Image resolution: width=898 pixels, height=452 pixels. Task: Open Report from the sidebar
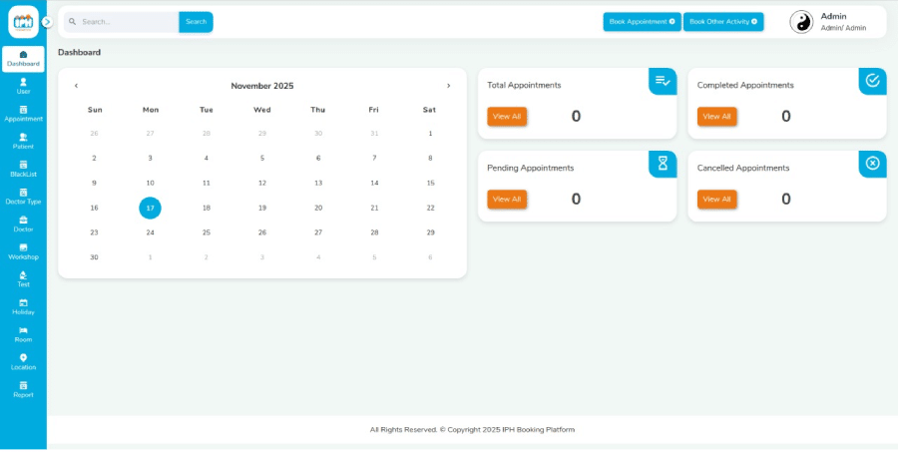23,389
